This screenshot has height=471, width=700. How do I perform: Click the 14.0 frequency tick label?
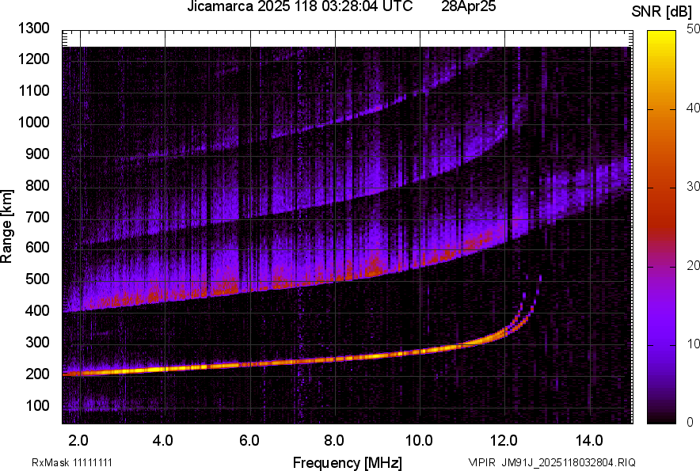(589, 441)
